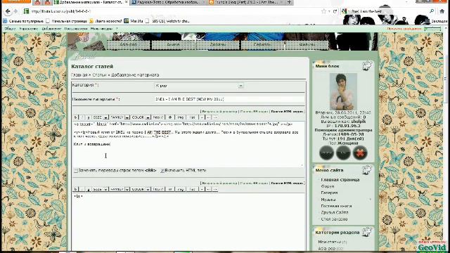Open the browser home page icon
Screen dimensions: 450x253
click(442, 11)
